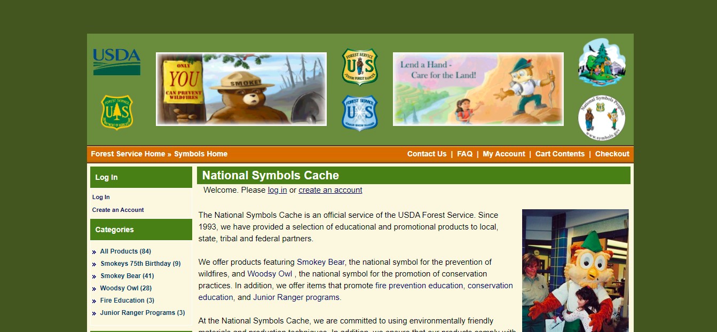Open All Products (84) category
The width and height of the screenshot is (717, 332).
[125, 251]
